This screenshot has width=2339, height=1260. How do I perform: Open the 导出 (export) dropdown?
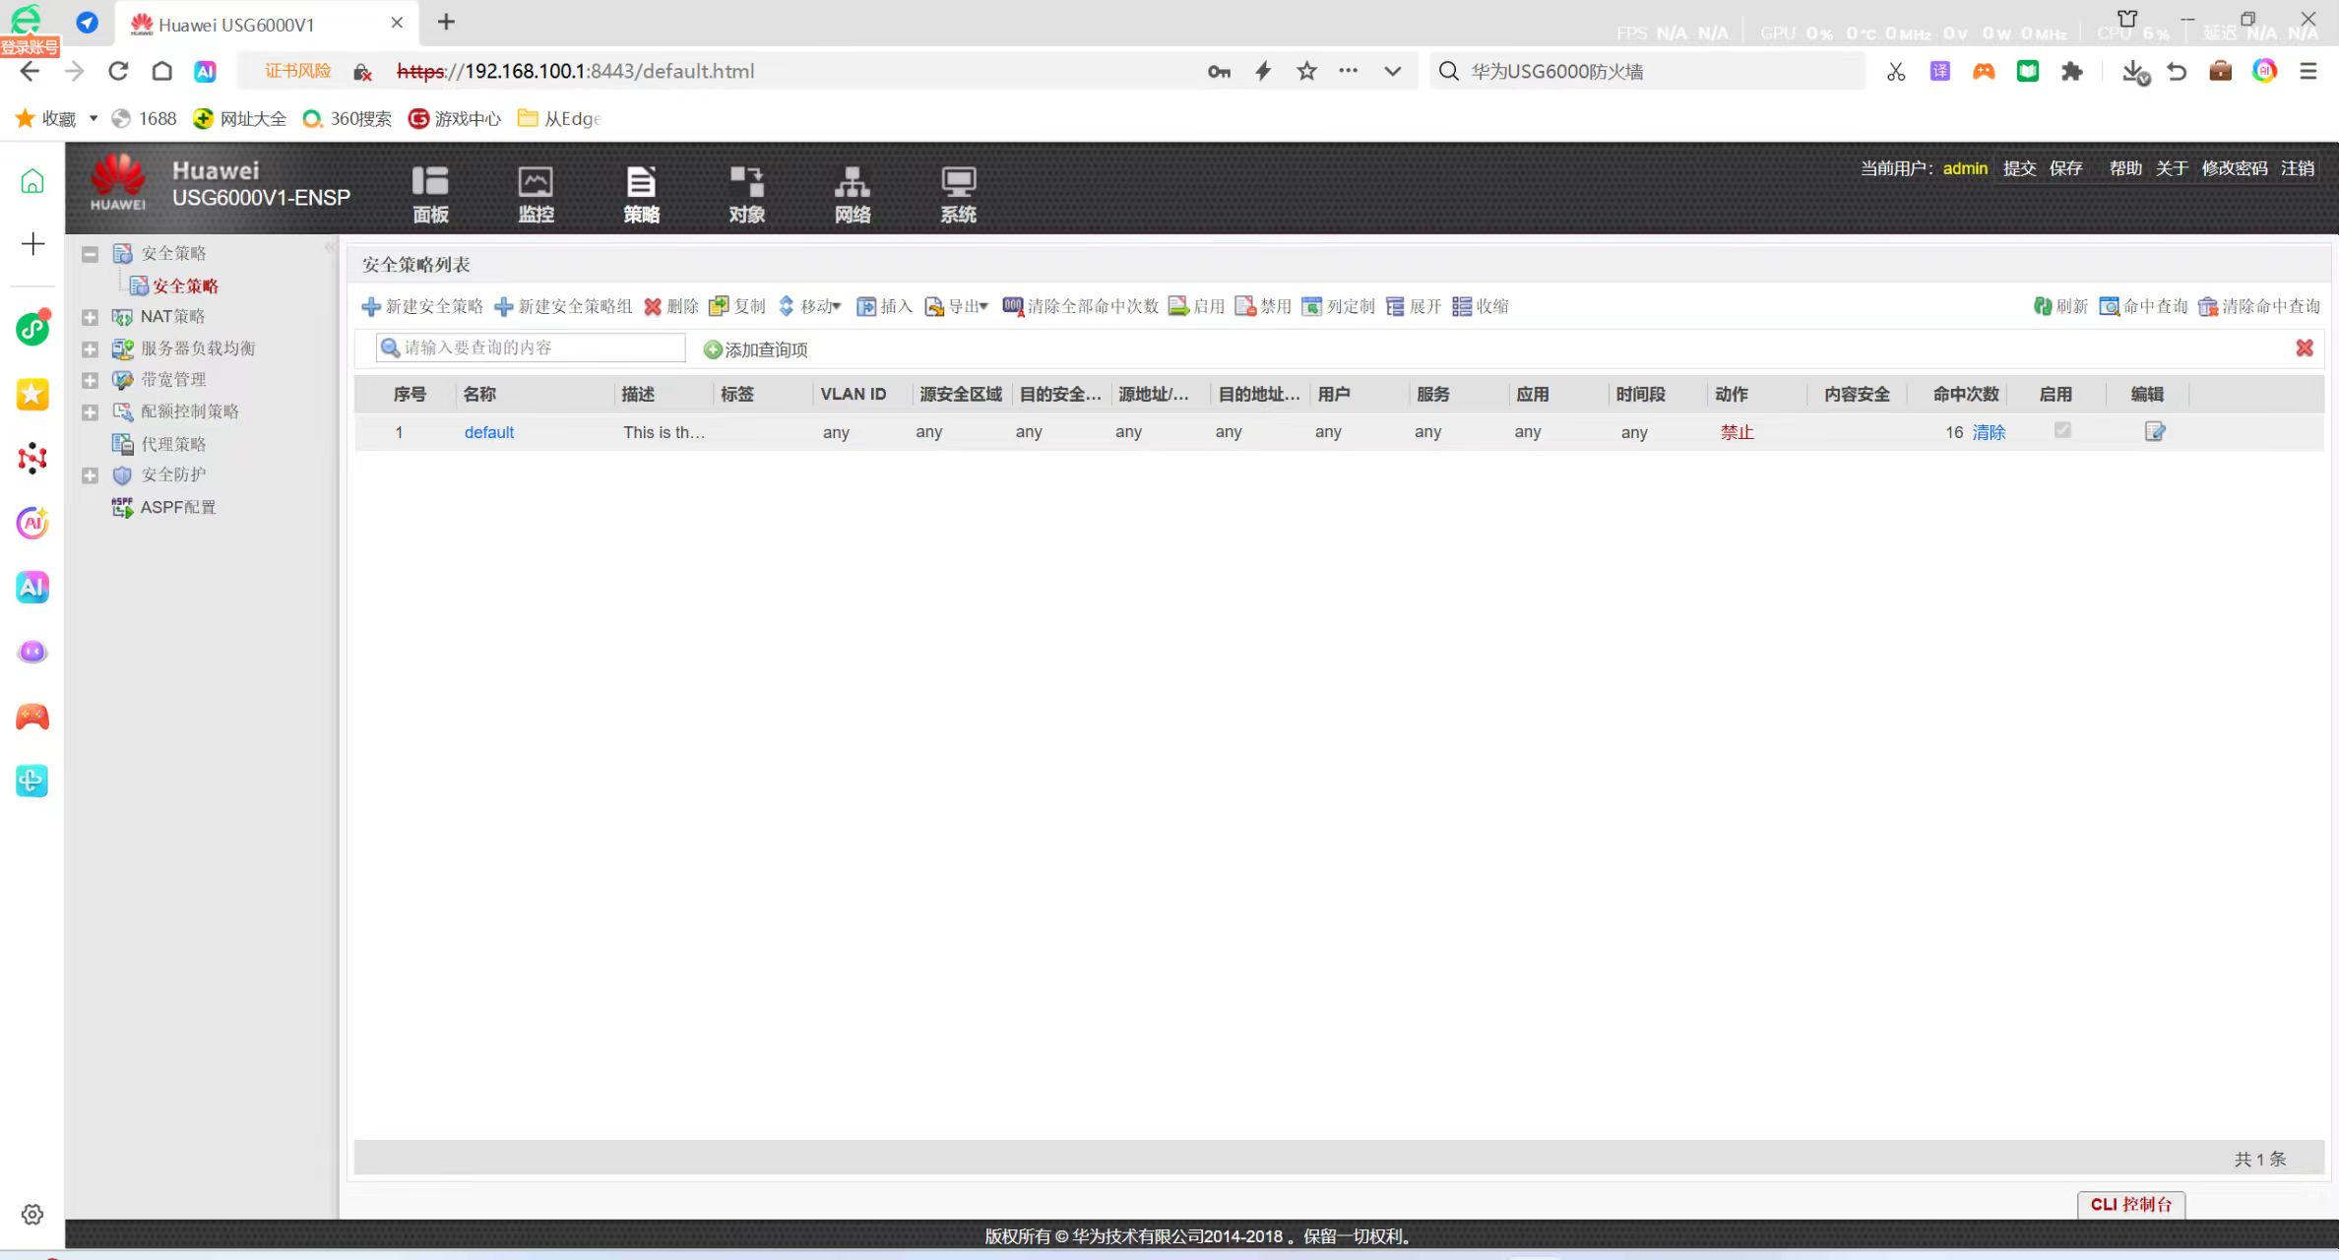coord(957,306)
